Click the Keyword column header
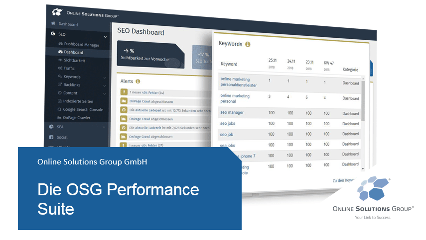 pyautogui.click(x=229, y=64)
